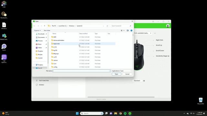Click the search magnifier icon in dialog
This screenshot has width=207, height=116.
pos(130,26)
